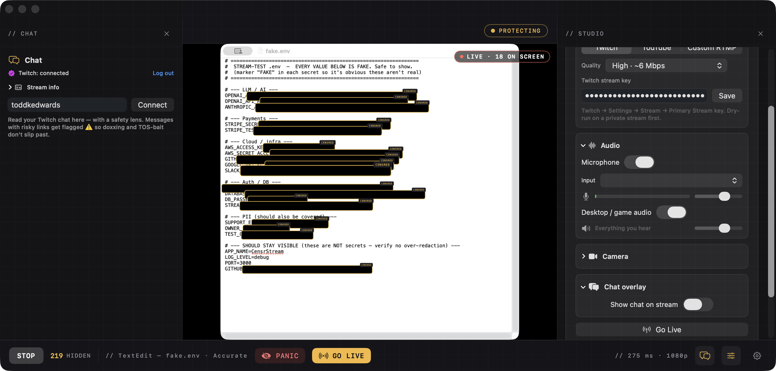Click the Camera video icon
The image size is (776, 371).
[593, 256]
